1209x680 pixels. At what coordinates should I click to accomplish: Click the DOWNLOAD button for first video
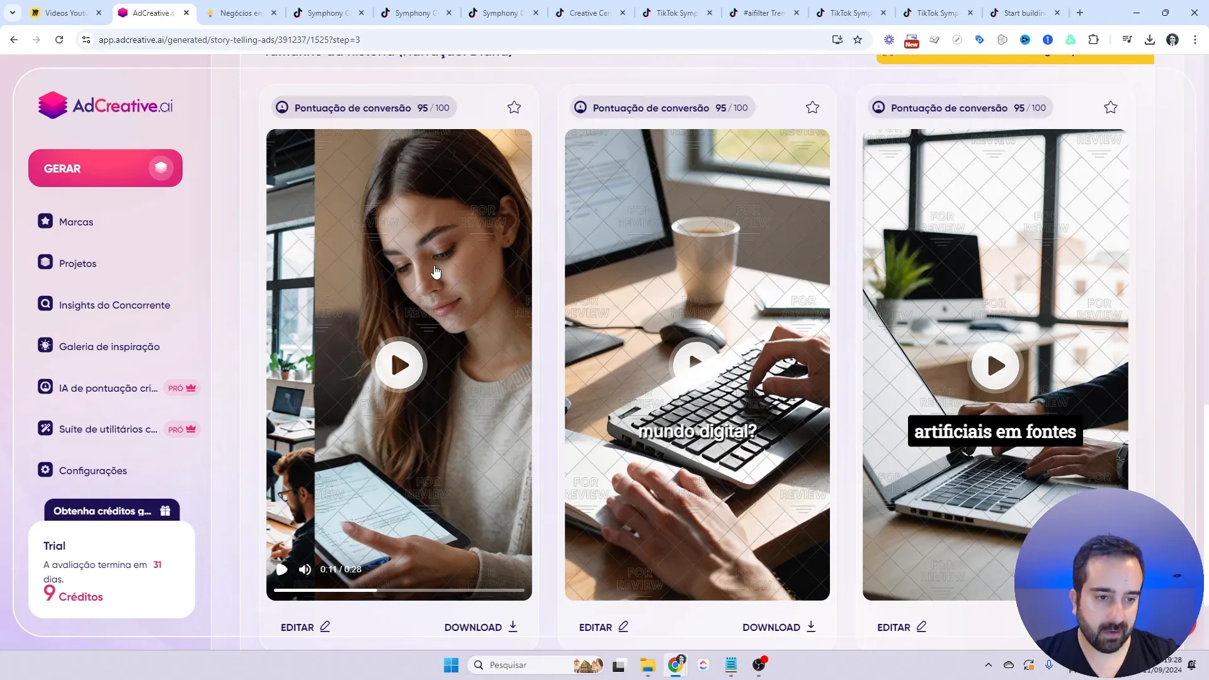(482, 626)
